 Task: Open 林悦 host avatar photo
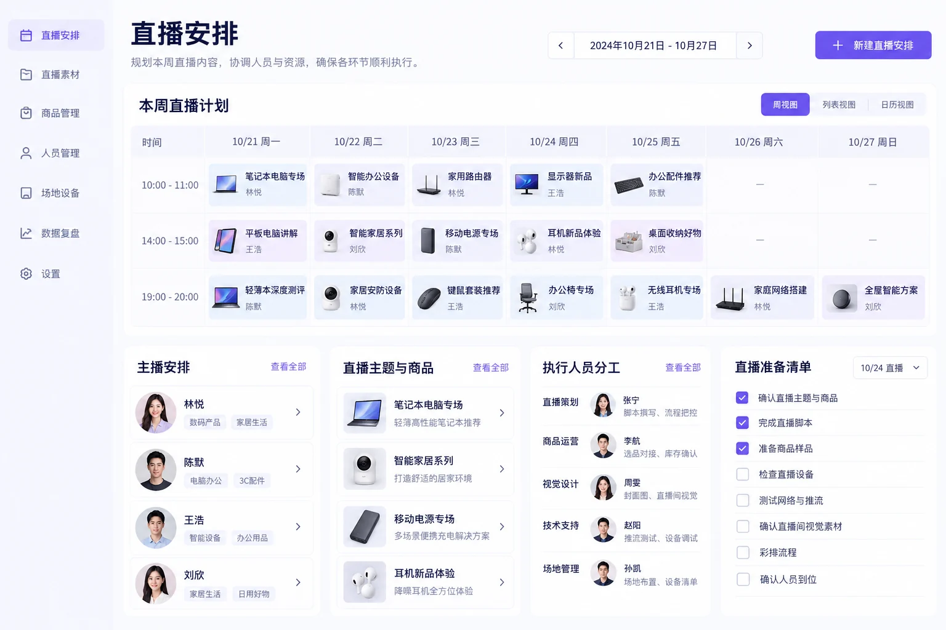[156, 413]
